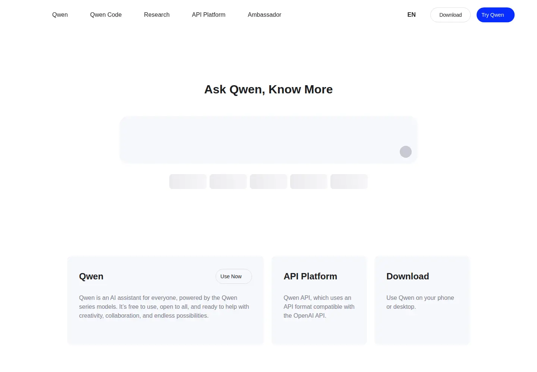This screenshot has height=372, width=537.
Task: Go to the Research navigation item
Action: pyautogui.click(x=157, y=15)
